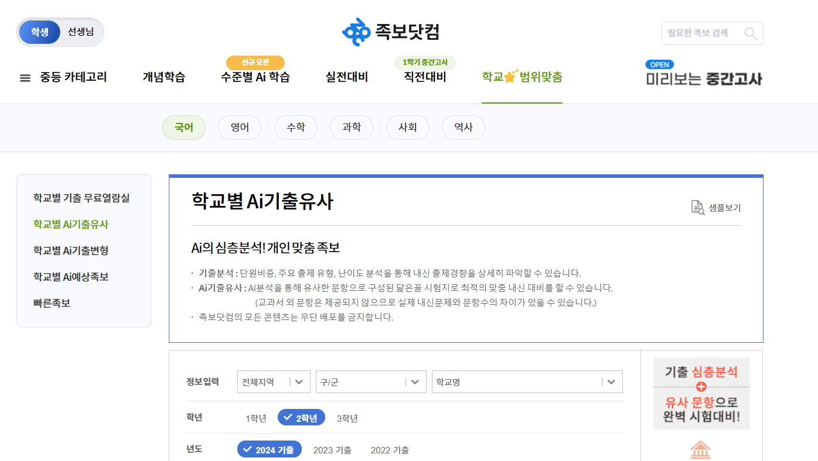818x461 pixels.
Task: Click the 신규 오픈 badge
Action: pos(255,63)
